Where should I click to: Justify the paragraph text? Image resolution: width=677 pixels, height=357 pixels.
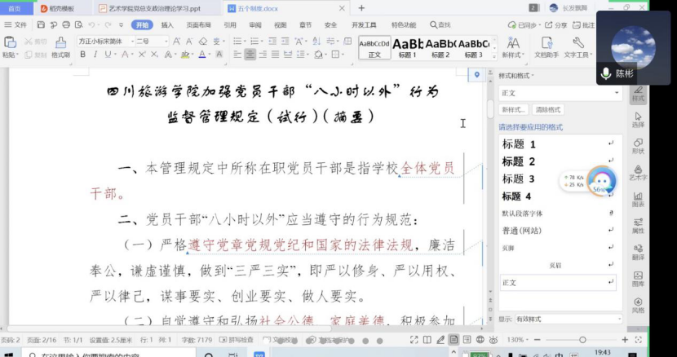coord(275,55)
